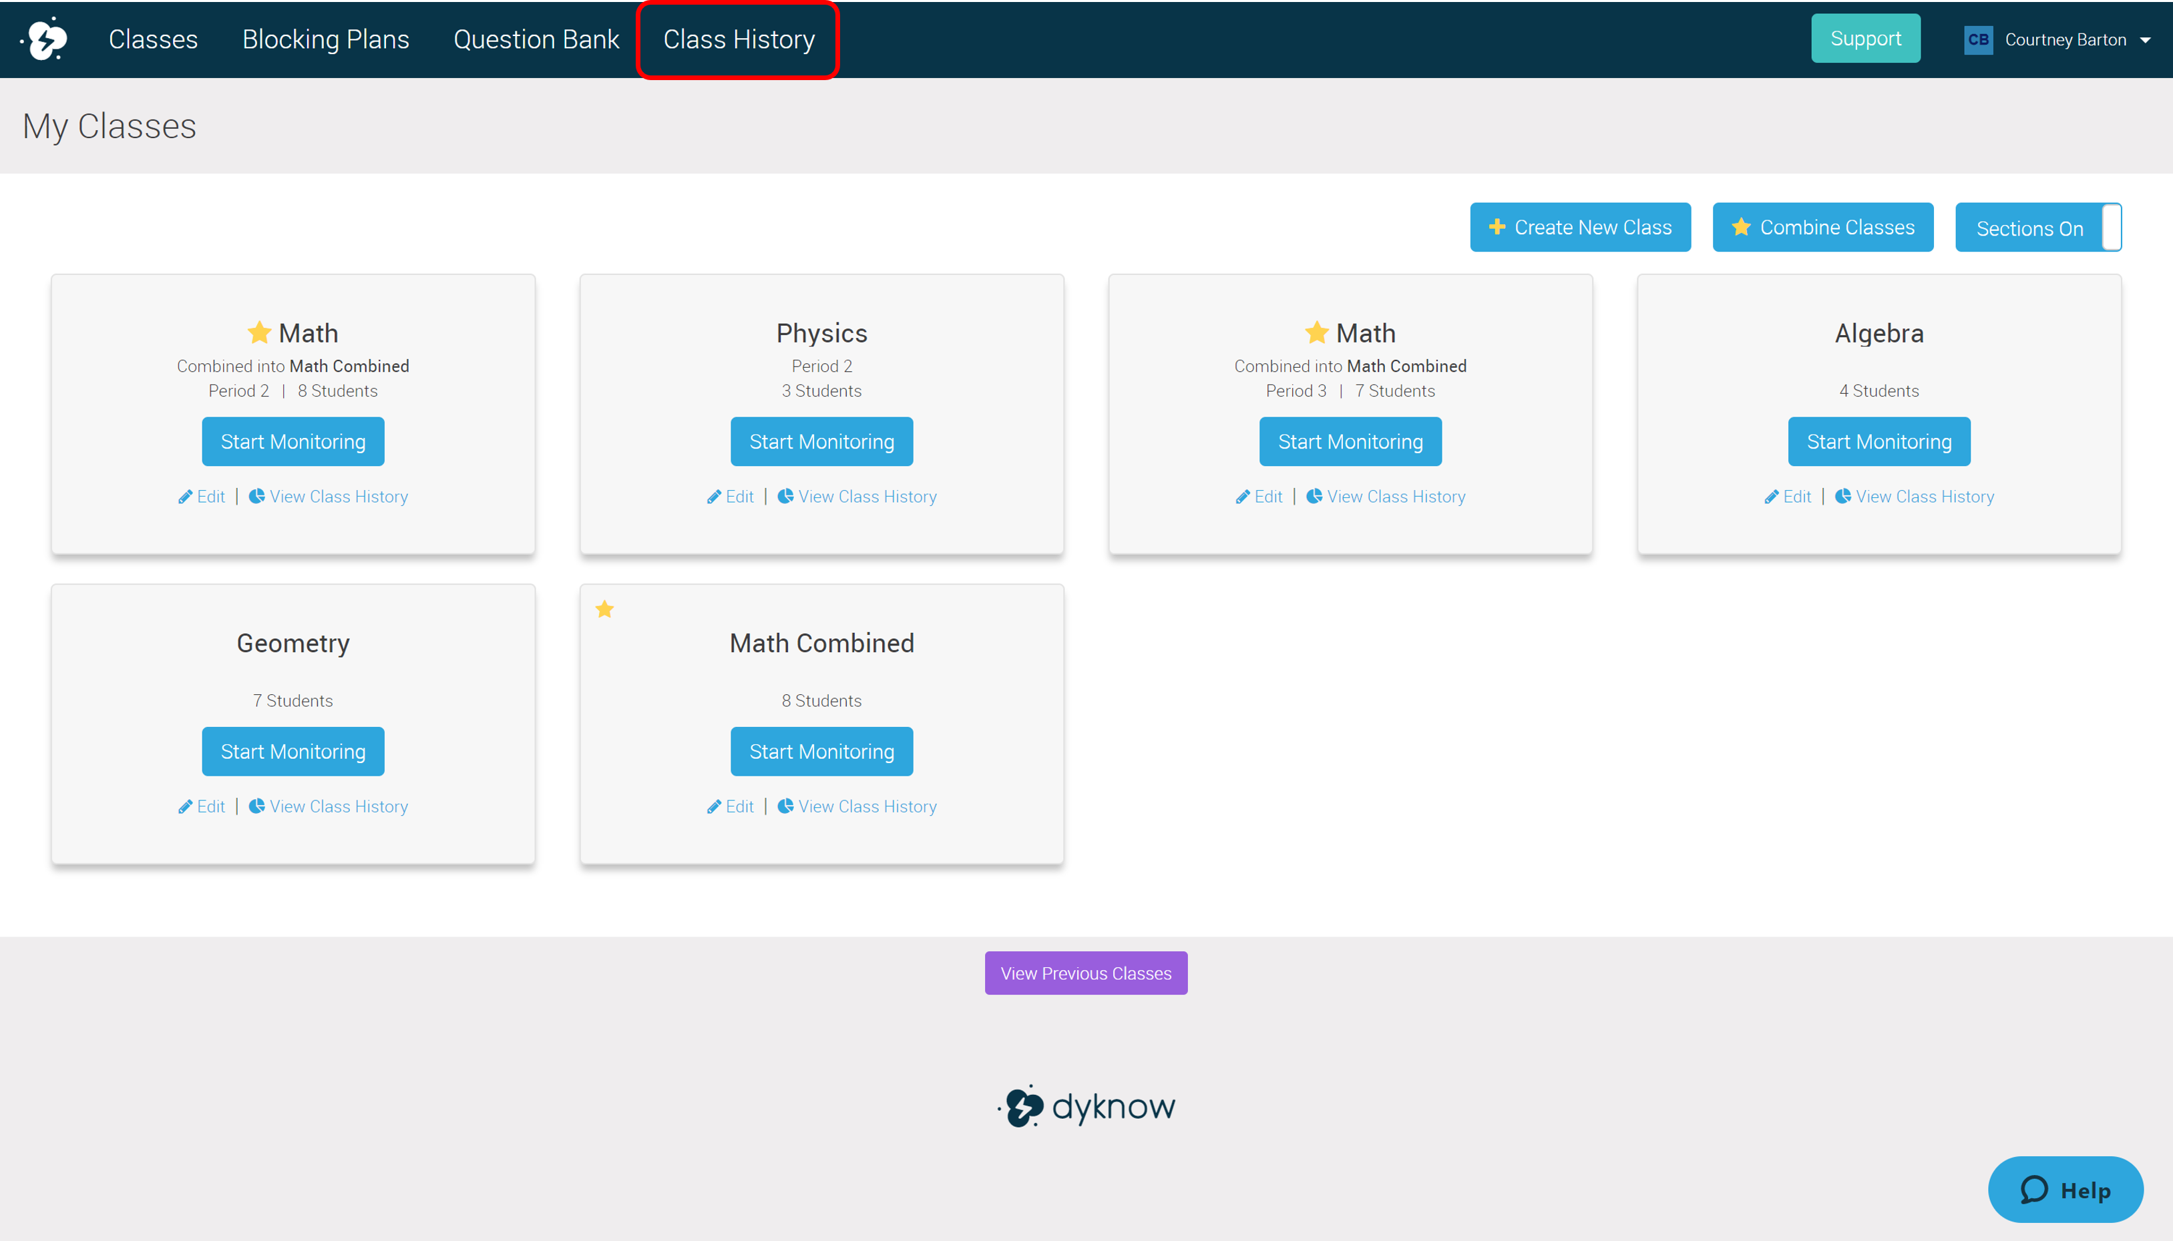Click the history pie icon on Geometry card

(x=256, y=806)
